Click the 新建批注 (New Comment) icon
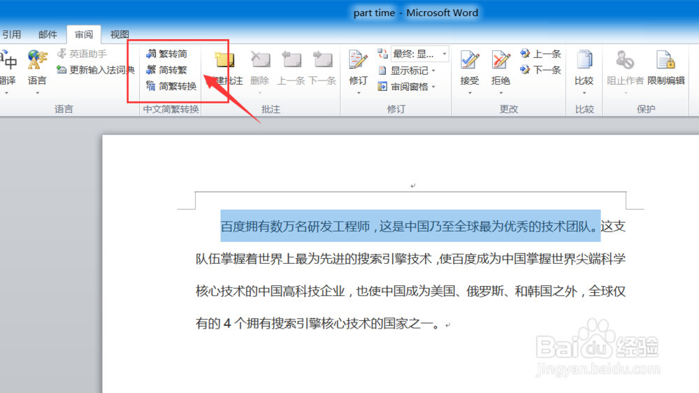Image resolution: width=699 pixels, height=393 pixels. [x=225, y=60]
